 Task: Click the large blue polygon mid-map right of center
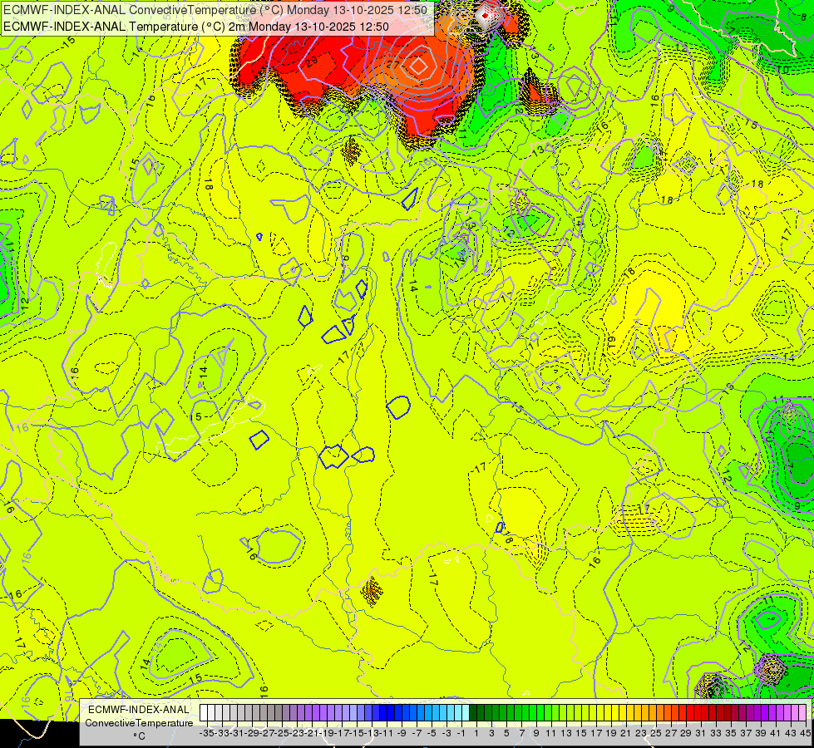[x=398, y=406]
